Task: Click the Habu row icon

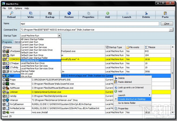Action: click(8, 84)
